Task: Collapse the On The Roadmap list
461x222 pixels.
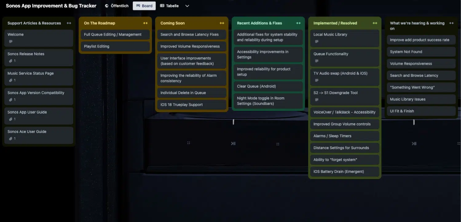Action: coord(145,23)
